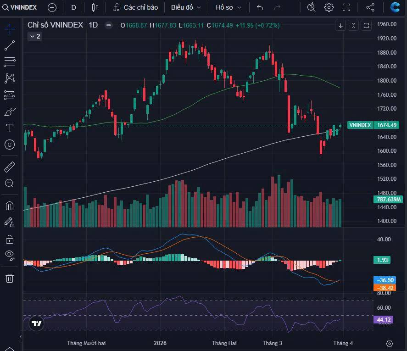Expand the Biểu đồ dropdown
Screen dimensions: 407x351
(186, 7)
